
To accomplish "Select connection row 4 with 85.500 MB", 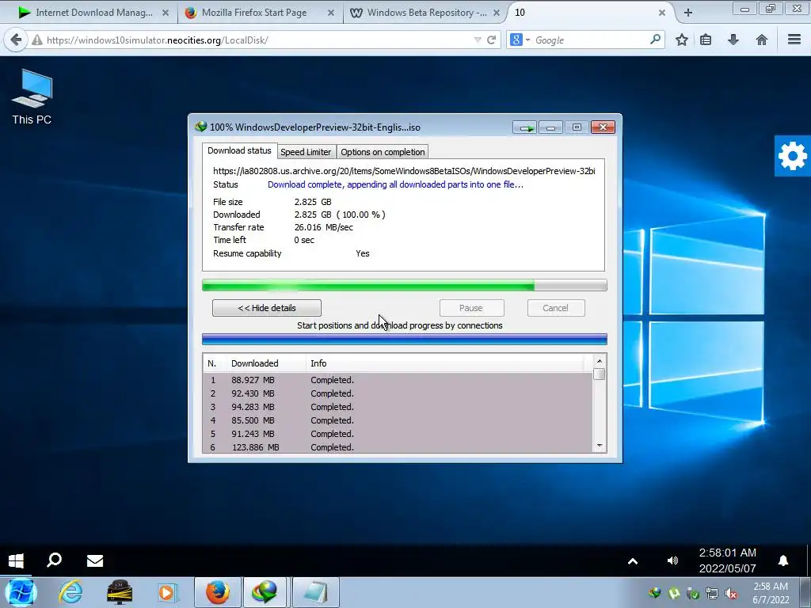I will pos(398,420).
